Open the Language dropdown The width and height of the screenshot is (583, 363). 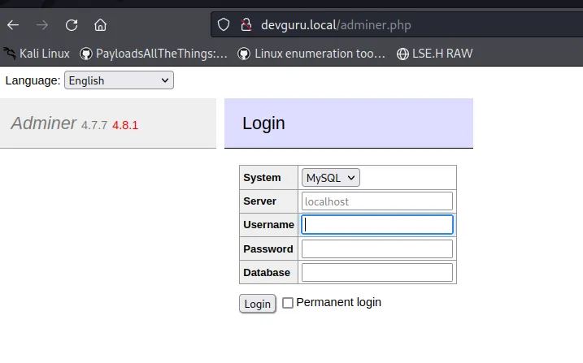[x=119, y=80]
